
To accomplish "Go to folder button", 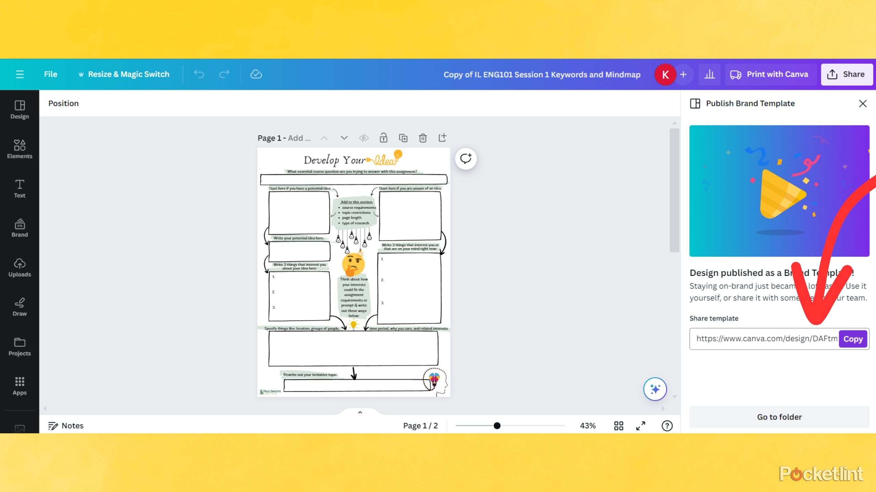I will pyautogui.click(x=779, y=417).
